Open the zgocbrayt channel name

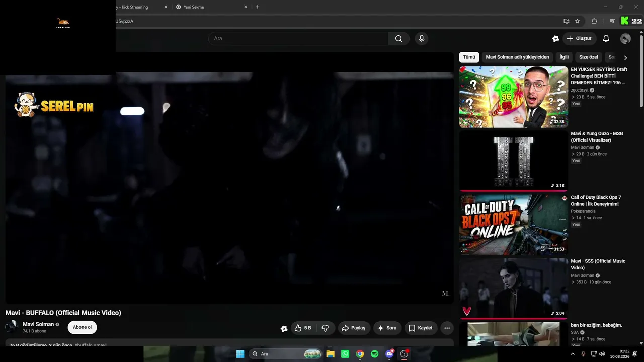click(x=580, y=90)
